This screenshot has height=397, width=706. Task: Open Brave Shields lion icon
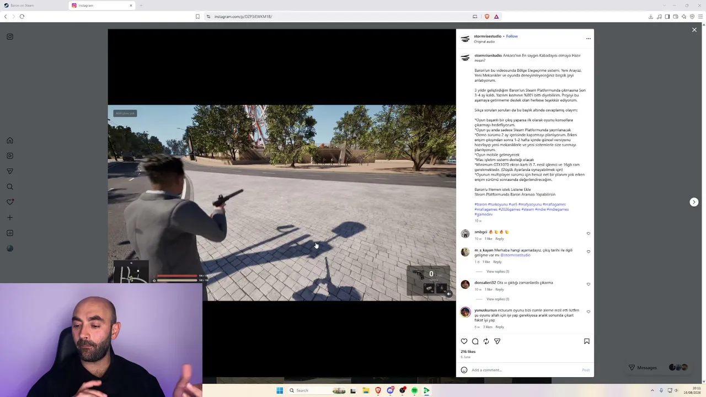486,17
